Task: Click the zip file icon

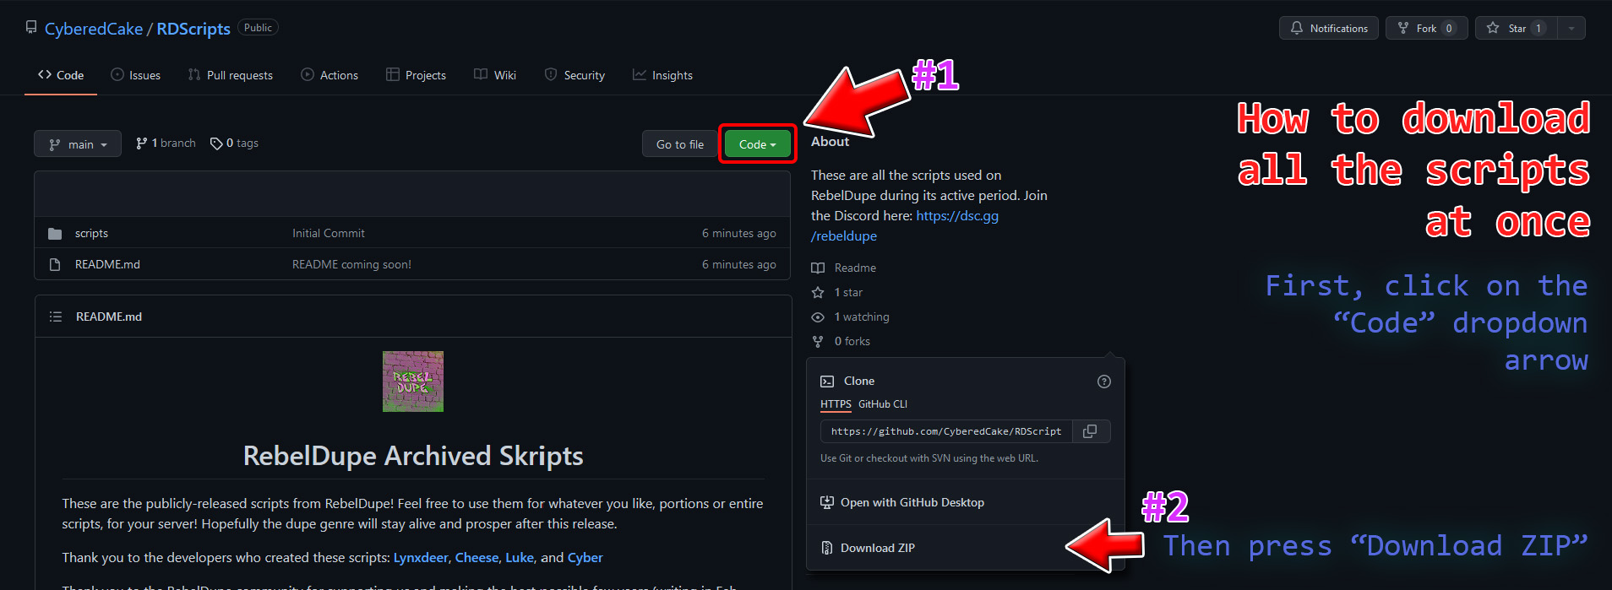Action: (827, 548)
